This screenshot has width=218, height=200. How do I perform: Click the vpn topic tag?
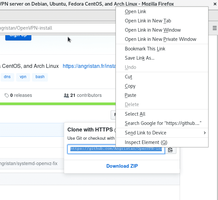coord(23,77)
